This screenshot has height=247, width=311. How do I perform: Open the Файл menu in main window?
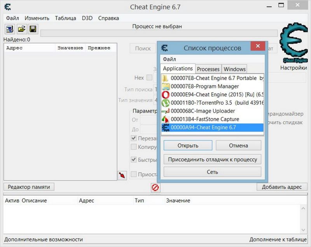12,18
